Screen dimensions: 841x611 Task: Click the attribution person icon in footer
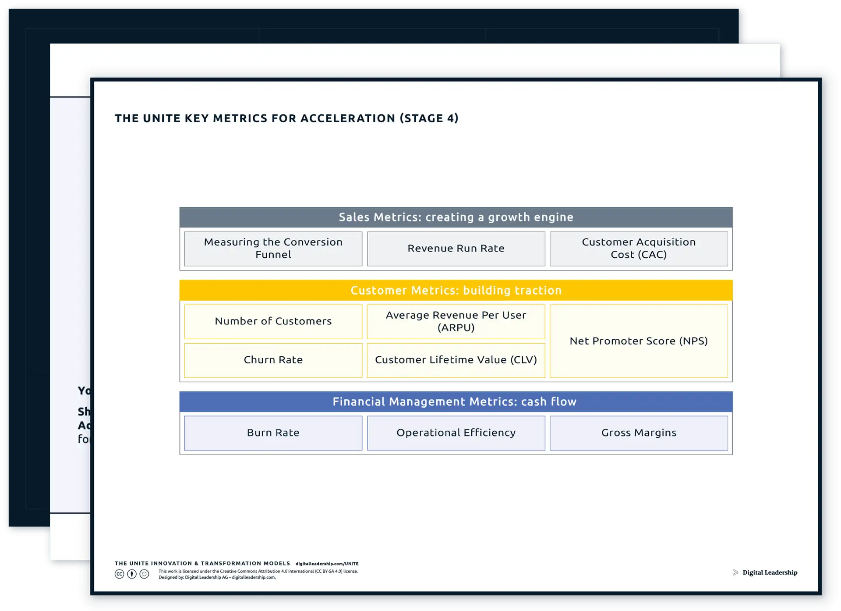click(x=132, y=574)
